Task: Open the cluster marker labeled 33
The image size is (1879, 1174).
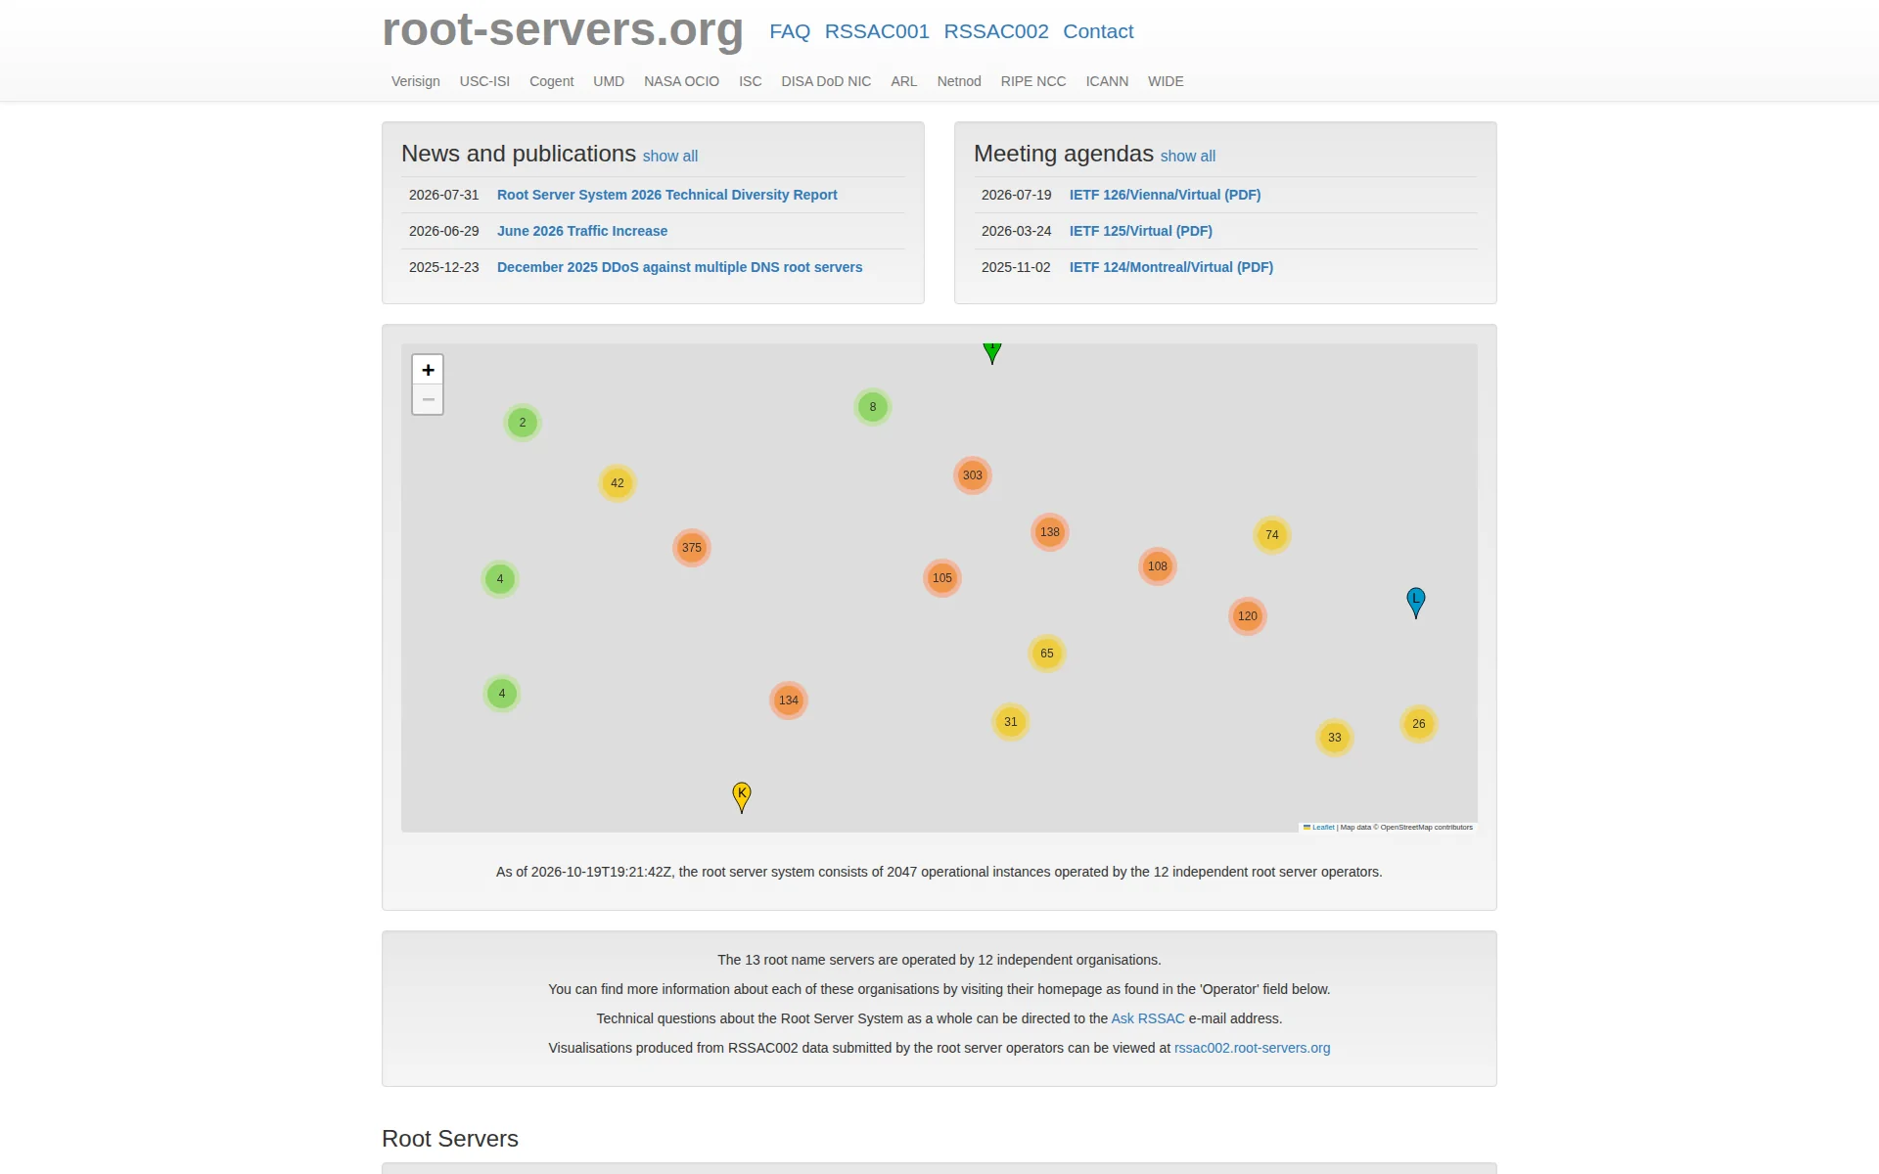Action: click(x=1335, y=738)
